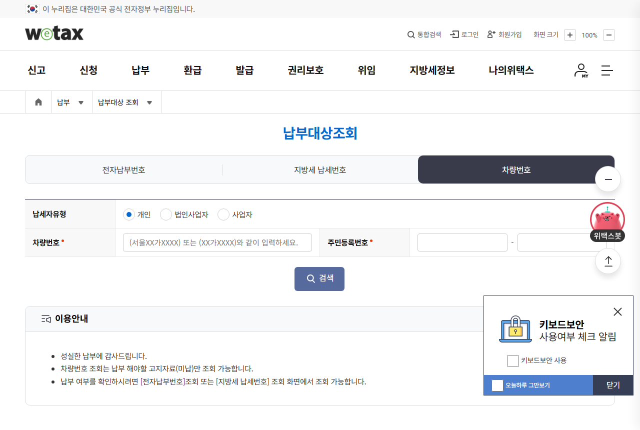Open the hamburger full menu icon
Image resolution: width=640 pixels, height=430 pixels.
[607, 70]
